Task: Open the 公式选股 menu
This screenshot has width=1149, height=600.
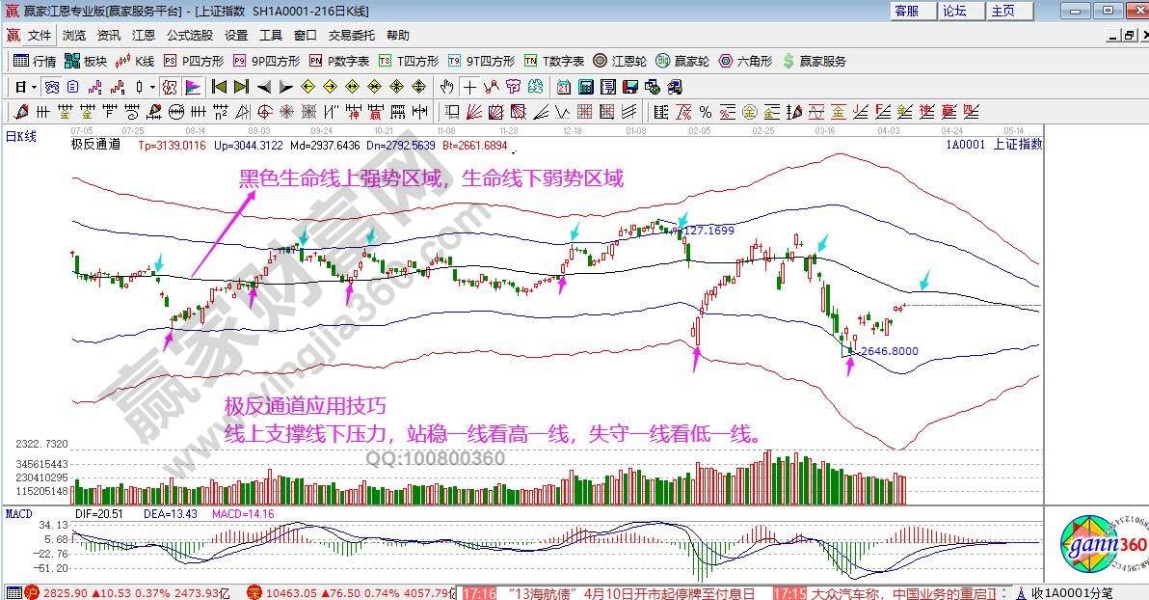Action: [190, 36]
